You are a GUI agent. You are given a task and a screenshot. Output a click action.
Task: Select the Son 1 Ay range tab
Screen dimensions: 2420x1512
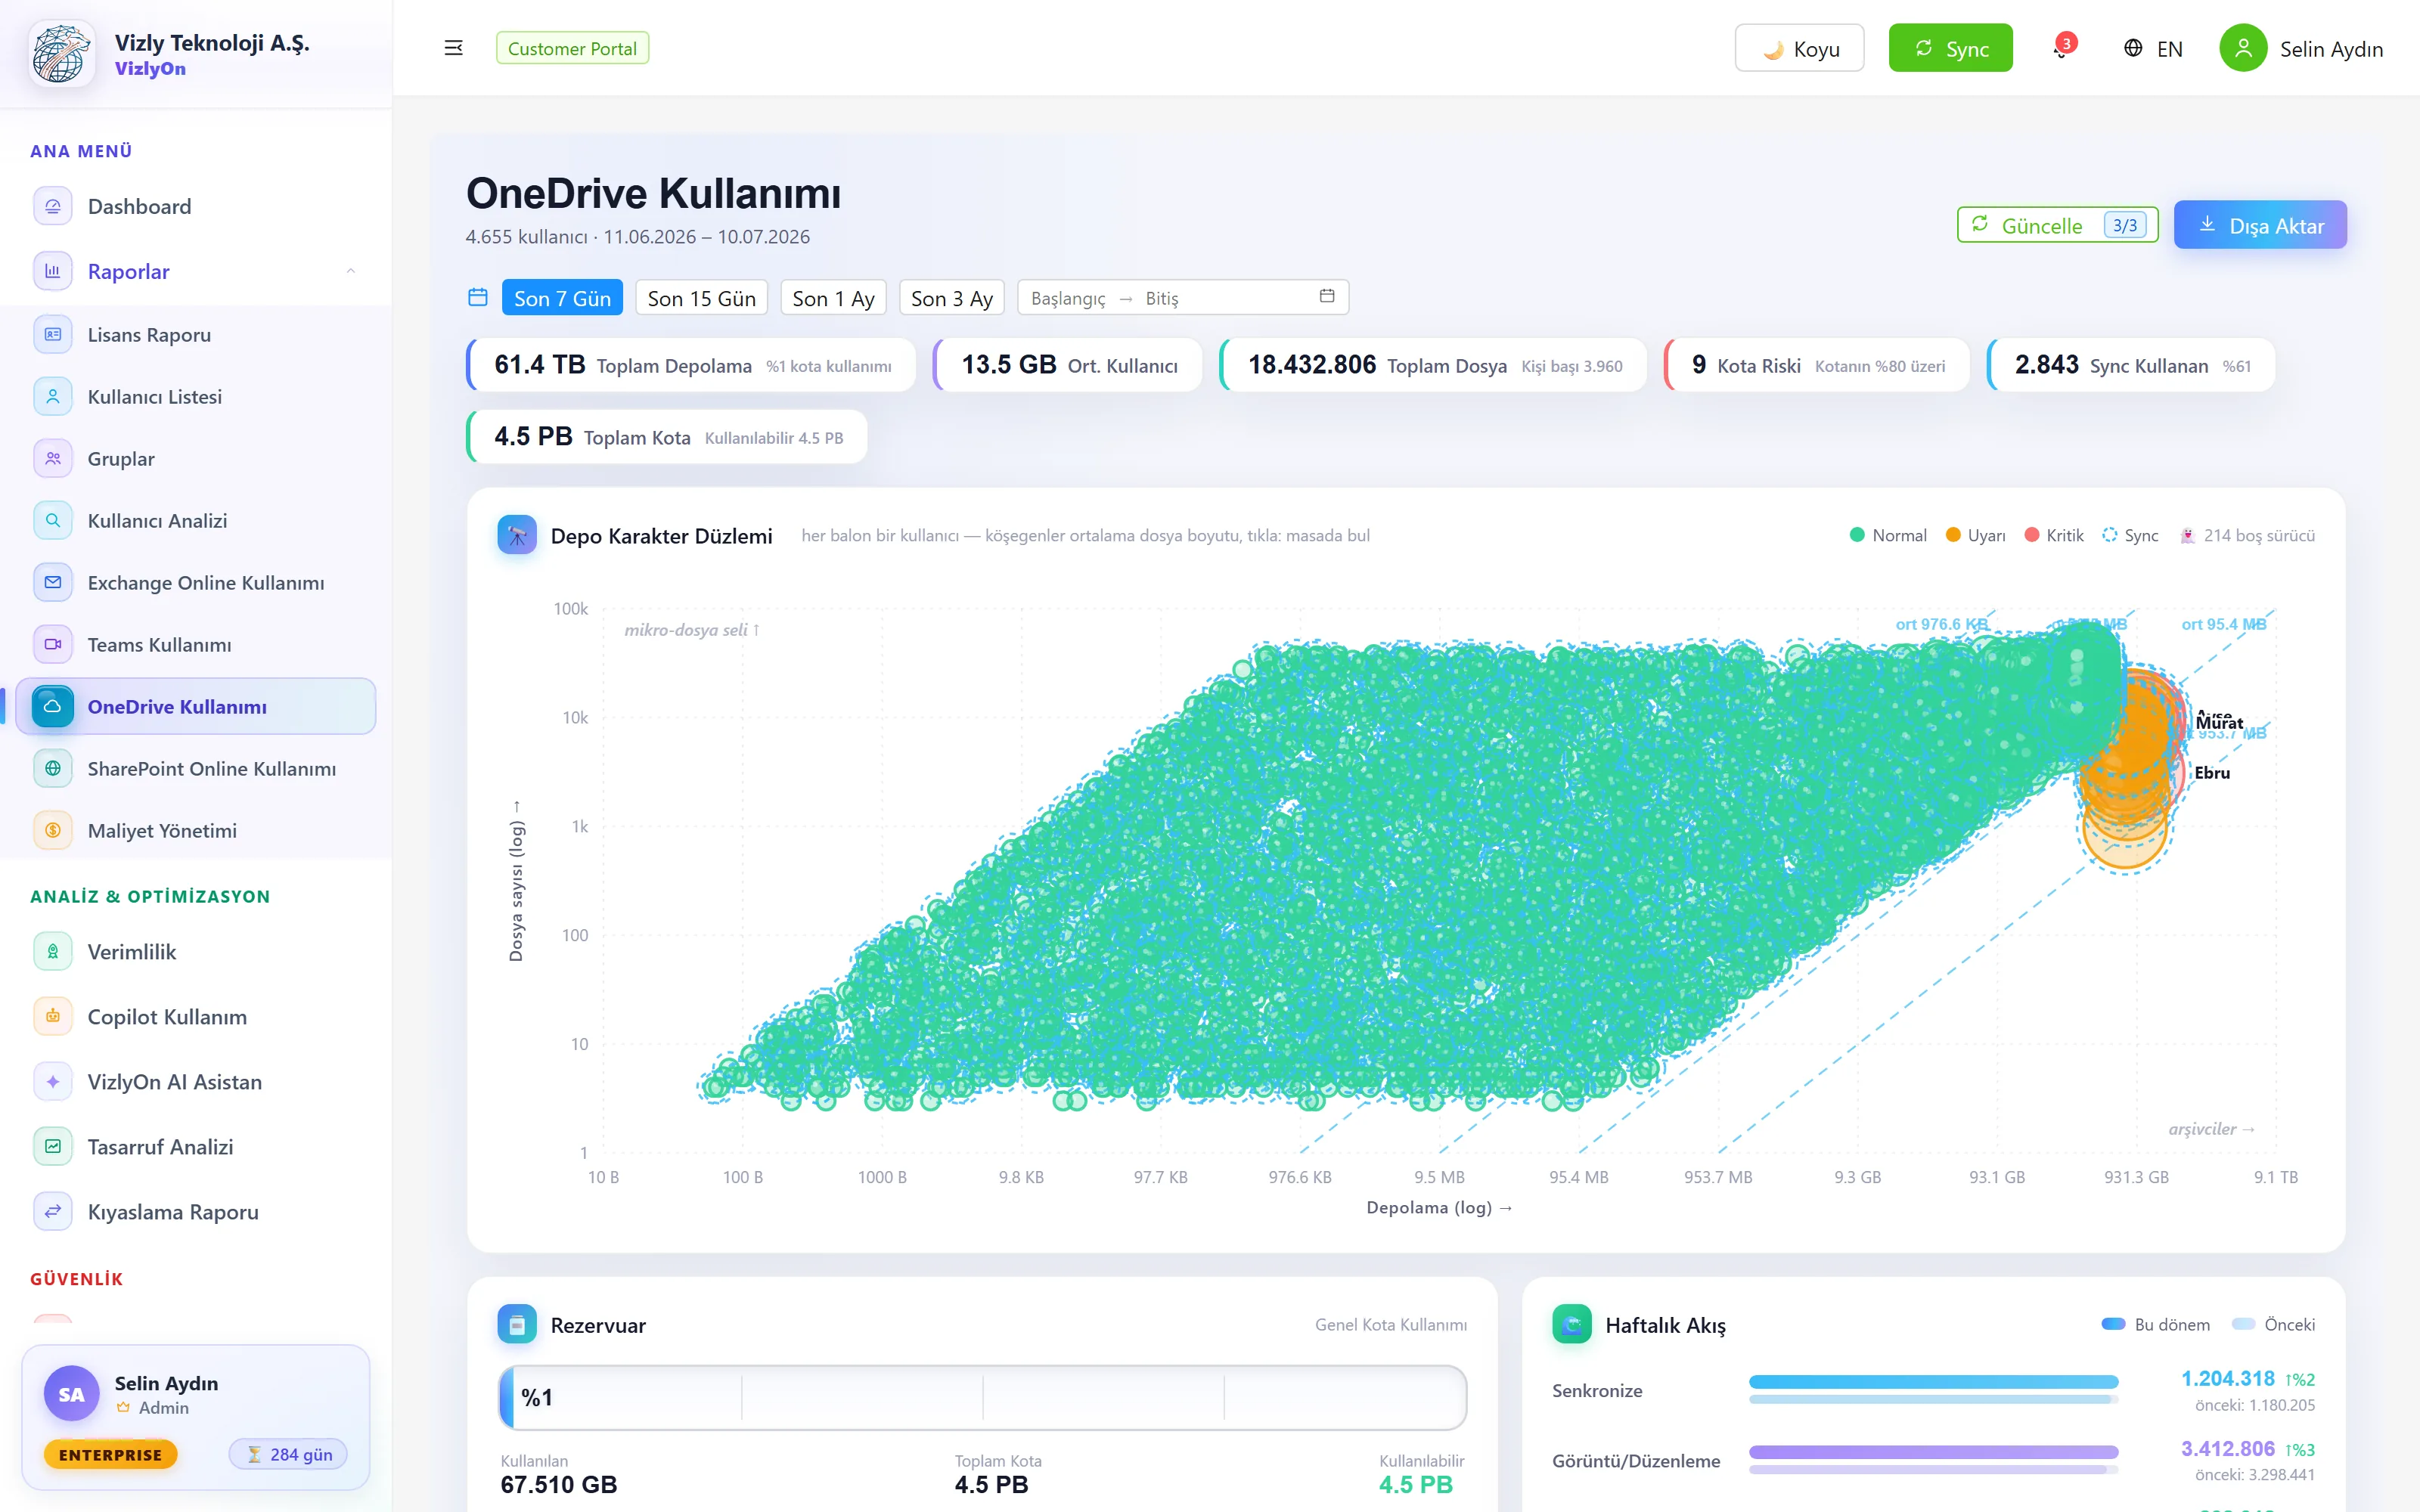pyautogui.click(x=833, y=297)
